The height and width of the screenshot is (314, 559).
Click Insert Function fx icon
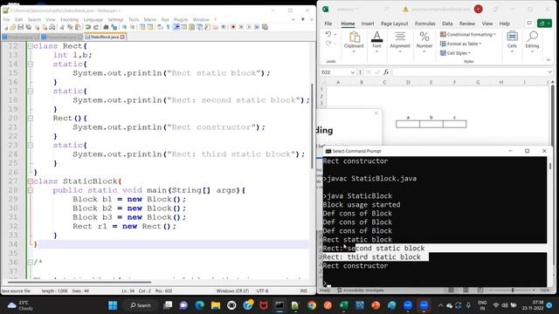coord(386,72)
